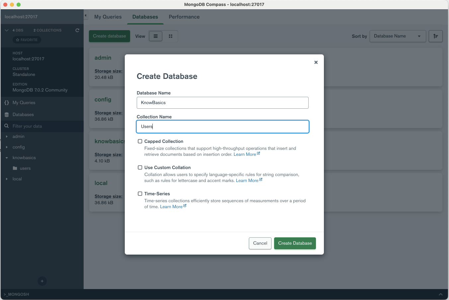Expand the config database tree node
Screen dimensions: 449x300
pos(7,147)
